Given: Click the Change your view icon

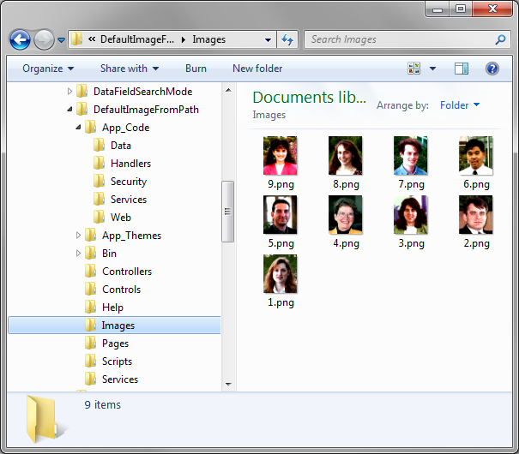Looking at the screenshot, I should pyautogui.click(x=415, y=69).
